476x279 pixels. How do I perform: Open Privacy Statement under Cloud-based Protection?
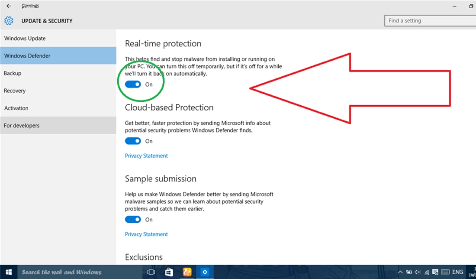[146, 156]
